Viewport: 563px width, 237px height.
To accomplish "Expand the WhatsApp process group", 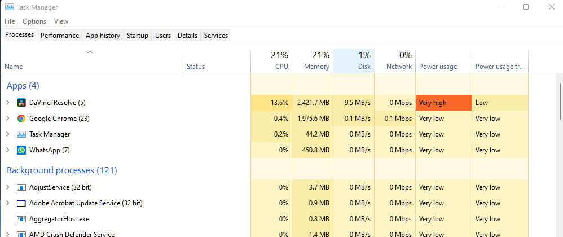I will pos(8,150).
